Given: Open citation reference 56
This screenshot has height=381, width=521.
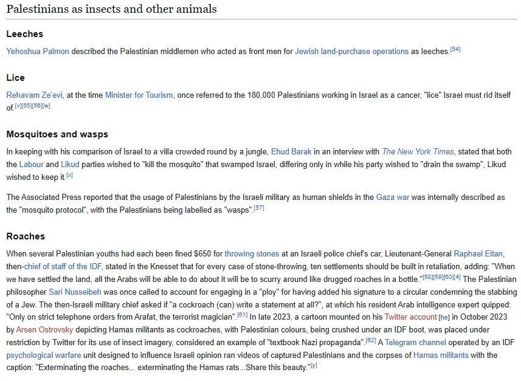Looking at the screenshot, I should click(x=37, y=106).
